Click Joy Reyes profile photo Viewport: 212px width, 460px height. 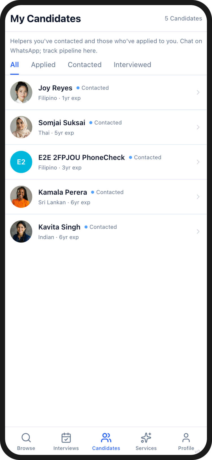point(21,92)
